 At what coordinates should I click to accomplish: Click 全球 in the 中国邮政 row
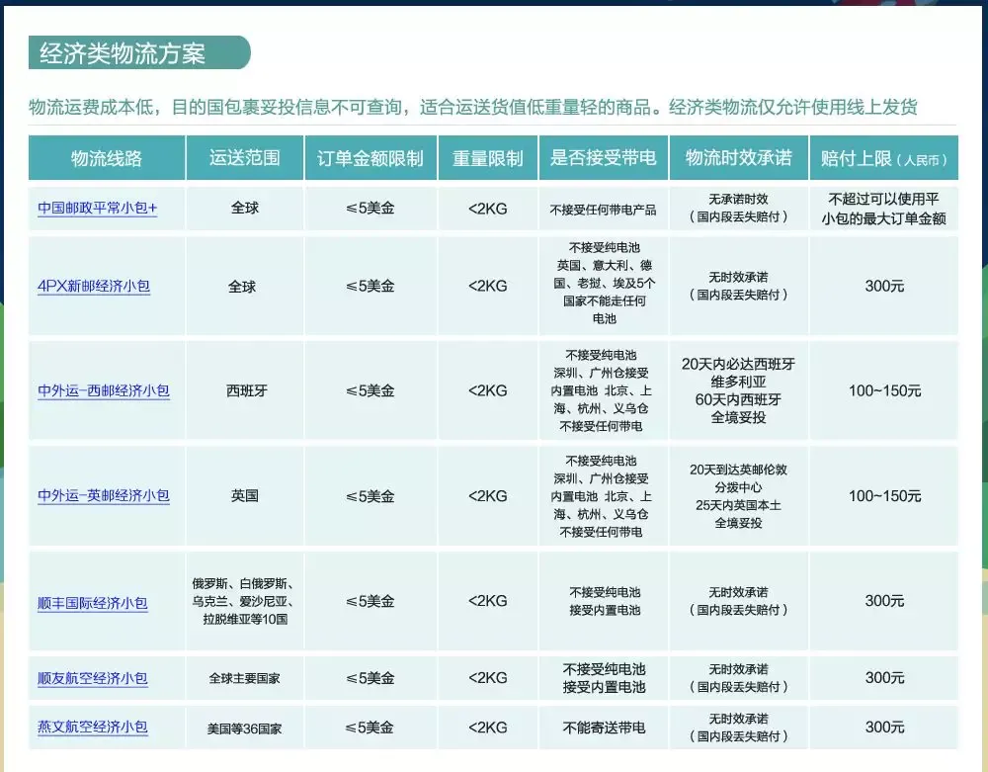coord(244,208)
